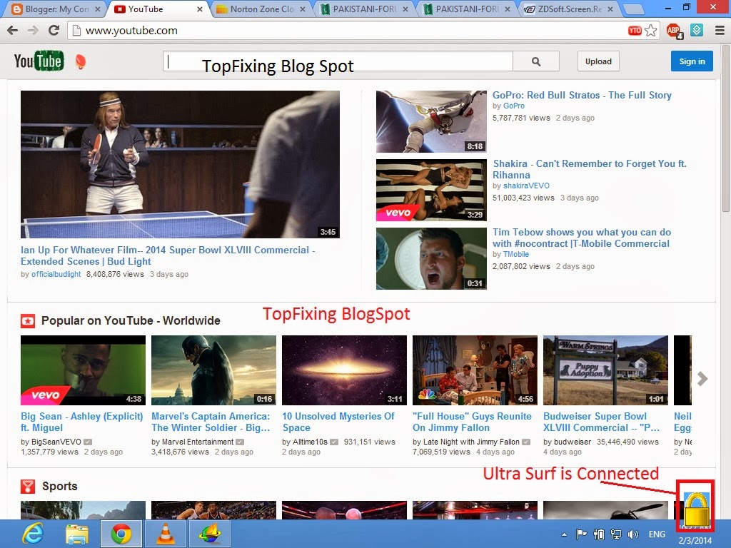Image resolution: width=731 pixels, height=548 pixels.
Task: Click the YouTube Super Bowl football icon
Action: [x=81, y=61]
